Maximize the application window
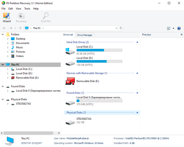This screenshot has width=184, height=147. click(x=169, y=3)
